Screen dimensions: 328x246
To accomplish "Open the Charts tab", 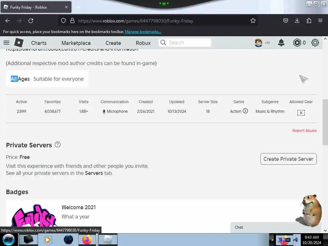I will pos(39,43).
